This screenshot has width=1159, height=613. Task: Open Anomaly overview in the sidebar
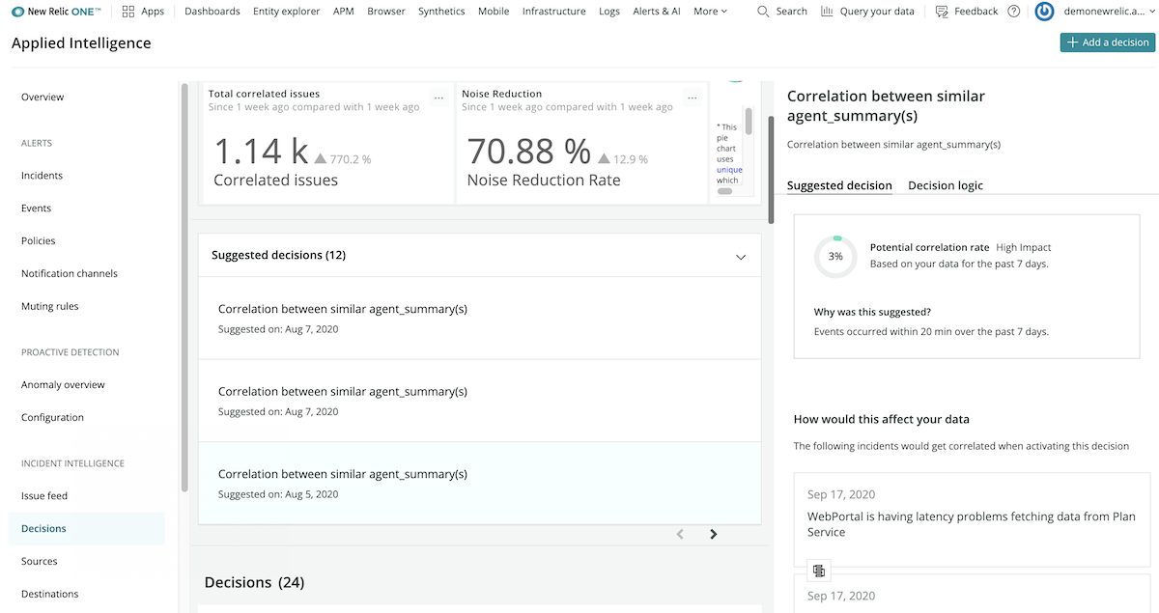(x=63, y=385)
